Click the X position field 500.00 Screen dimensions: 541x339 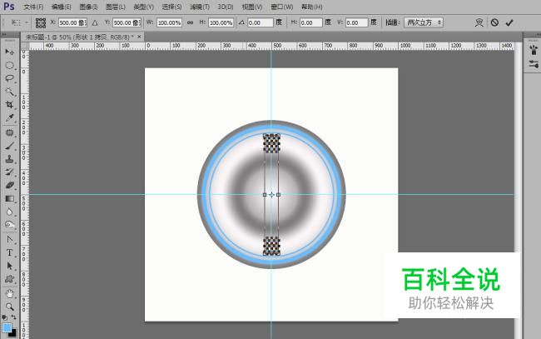(72, 22)
